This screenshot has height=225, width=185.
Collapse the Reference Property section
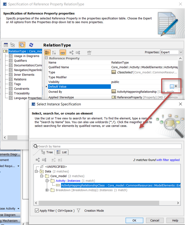[46, 58]
